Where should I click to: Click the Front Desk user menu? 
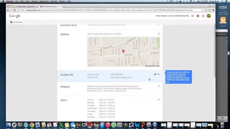214,1
